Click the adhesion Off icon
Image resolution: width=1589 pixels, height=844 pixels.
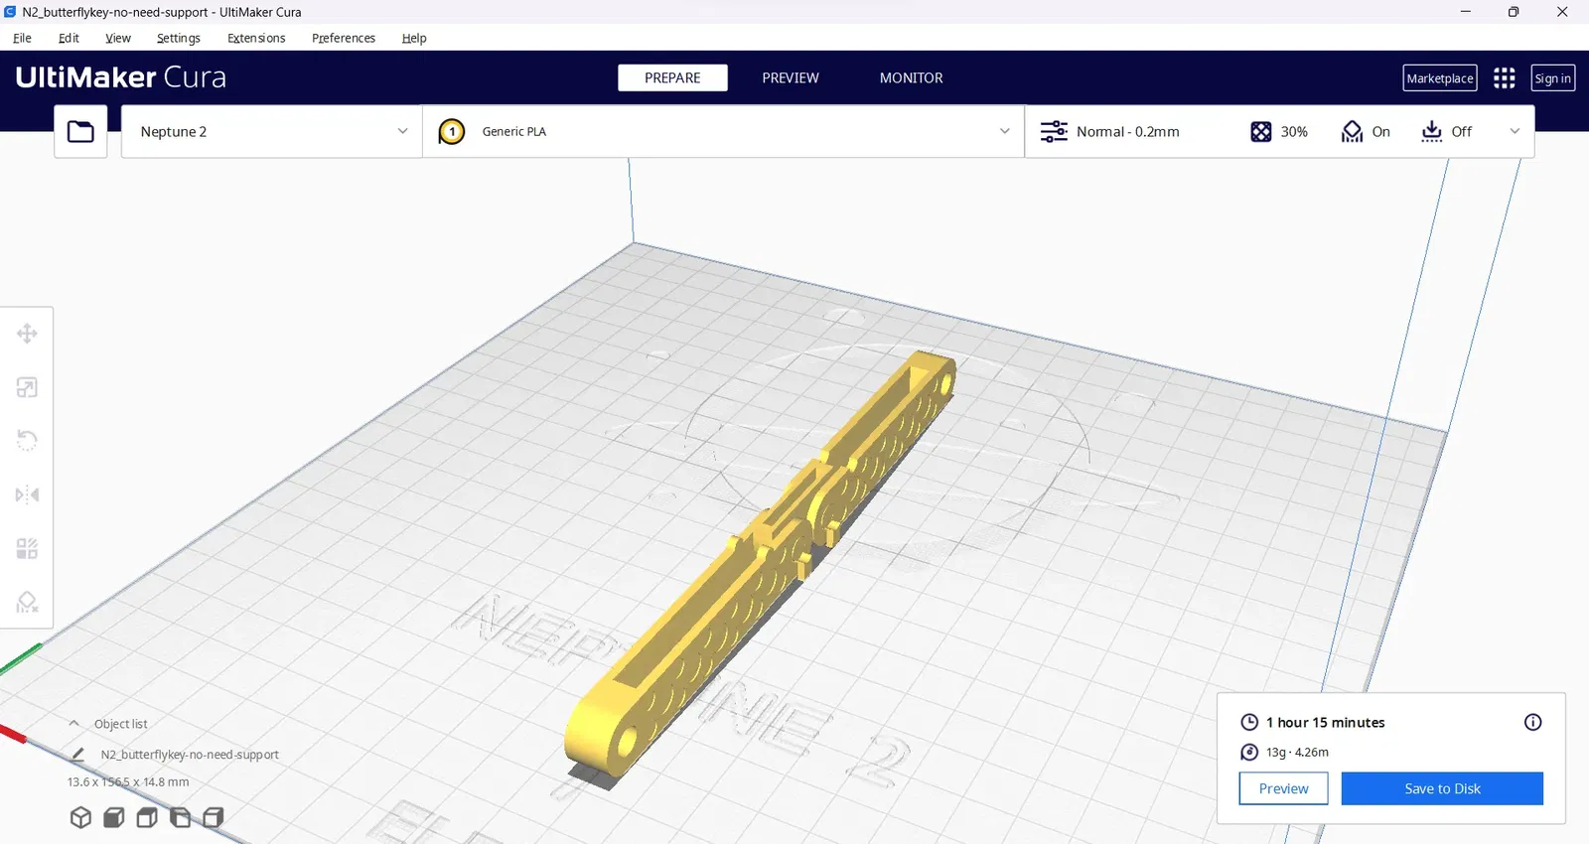[x=1431, y=131]
